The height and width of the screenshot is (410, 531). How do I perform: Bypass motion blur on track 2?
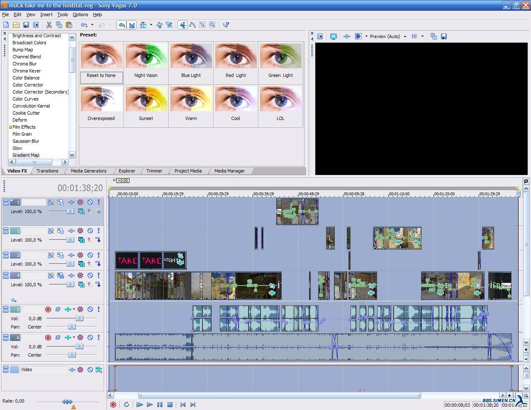pos(51,231)
